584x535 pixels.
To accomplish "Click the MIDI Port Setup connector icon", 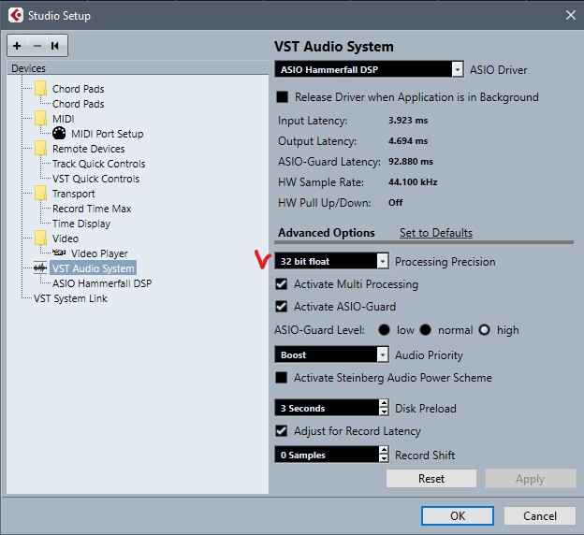I will [x=59, y=133].
